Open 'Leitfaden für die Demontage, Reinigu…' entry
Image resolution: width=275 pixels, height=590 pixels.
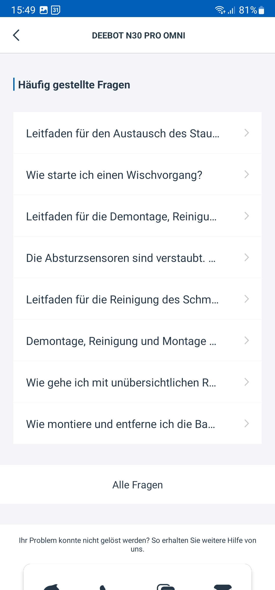coord(121,216)
